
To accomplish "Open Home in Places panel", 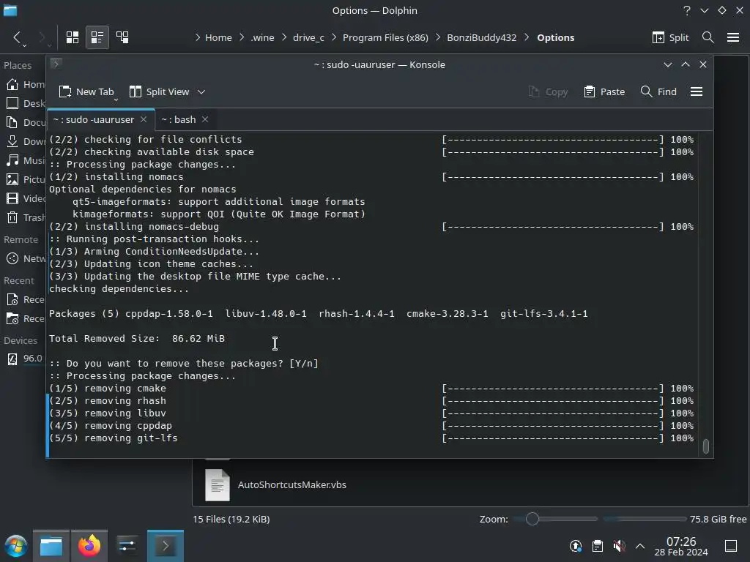I will [24, 85].
